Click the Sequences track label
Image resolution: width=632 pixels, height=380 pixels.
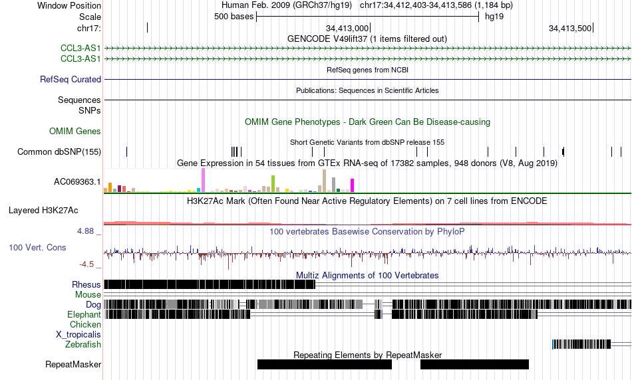(x=79, y=100)
